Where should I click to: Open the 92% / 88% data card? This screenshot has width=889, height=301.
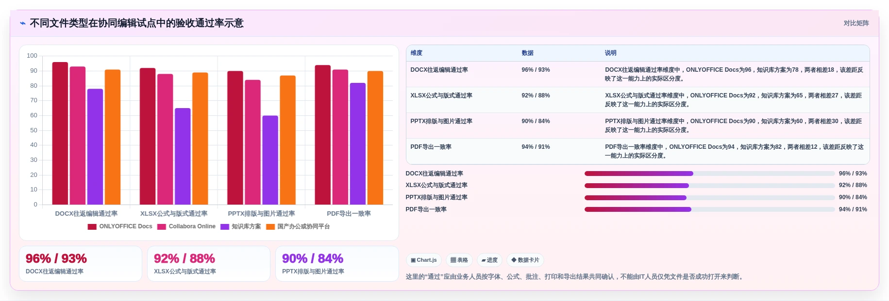[209, 264]
